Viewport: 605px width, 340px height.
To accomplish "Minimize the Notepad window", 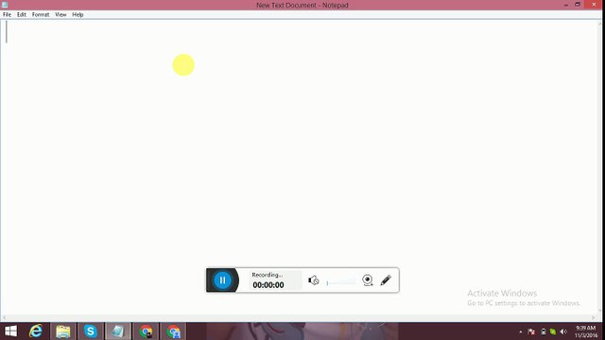I will (x=566, y=5).
